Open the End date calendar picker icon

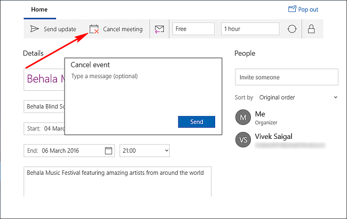(108, 151)
